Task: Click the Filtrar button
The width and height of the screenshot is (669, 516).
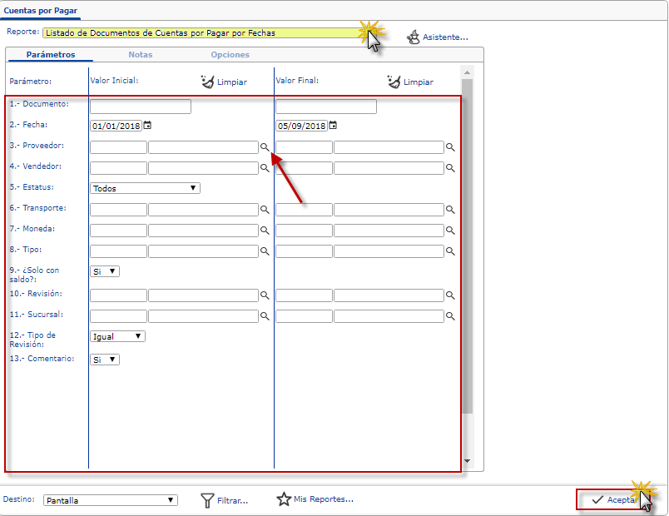Action: click(225, 500)
